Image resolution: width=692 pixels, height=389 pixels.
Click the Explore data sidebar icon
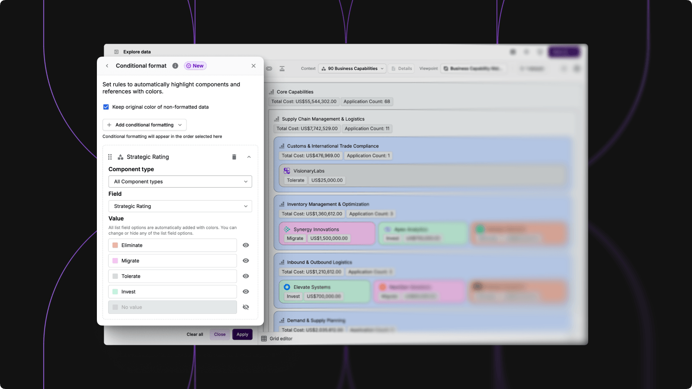[116, 52]
